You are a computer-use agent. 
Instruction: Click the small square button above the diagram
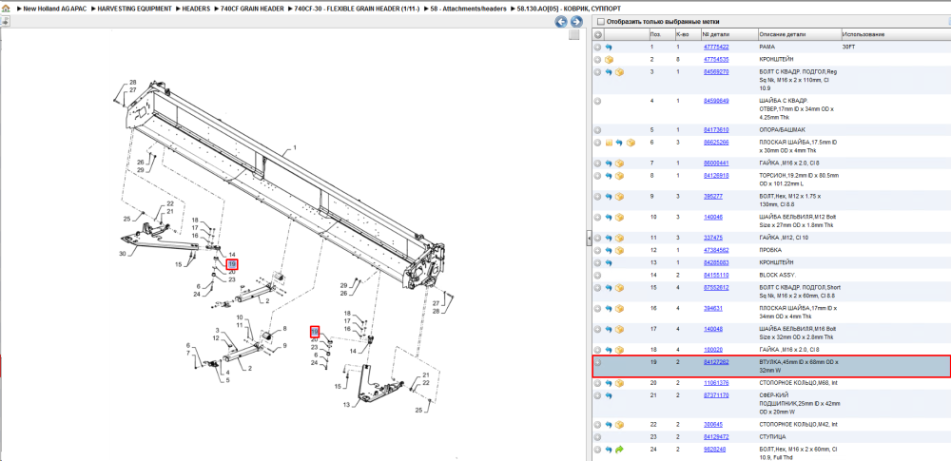tap(573, 35)
